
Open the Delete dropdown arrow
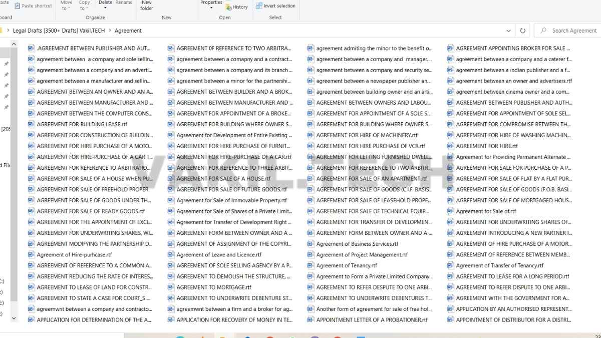click(105, 9)
